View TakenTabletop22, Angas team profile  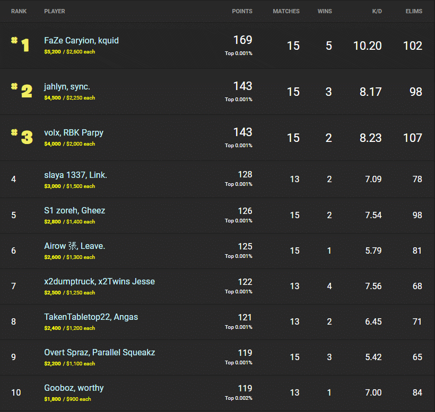(91, 317)
